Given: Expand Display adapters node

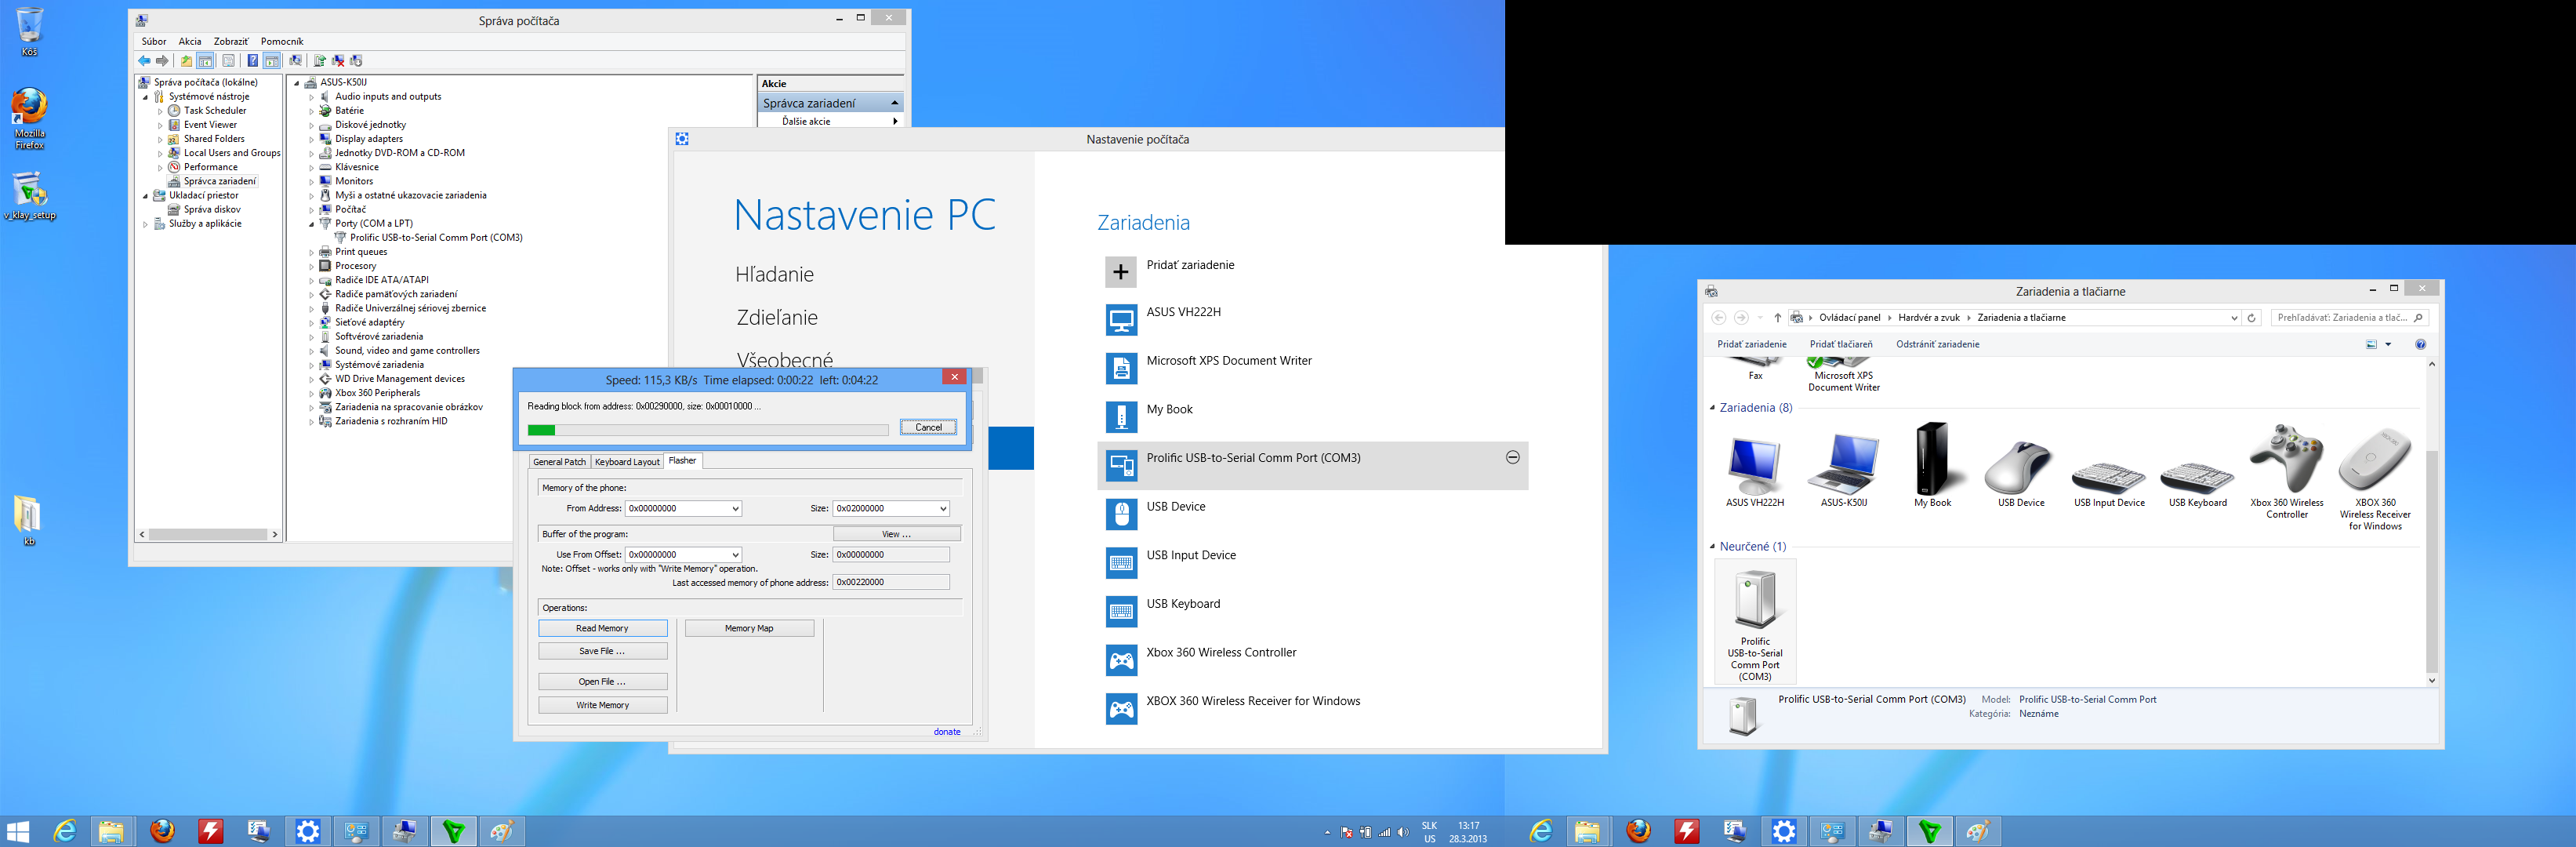Looking at the screenshot, I should (311, 139).
